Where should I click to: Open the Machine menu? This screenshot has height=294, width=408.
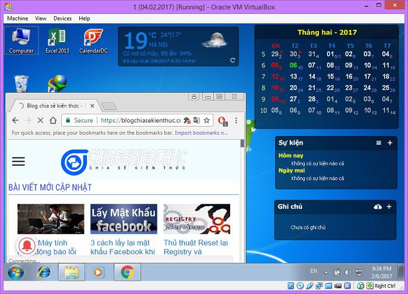pyautogui.click(x=17, y=19)
